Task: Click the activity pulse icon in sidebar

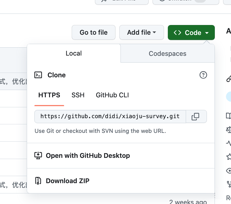Action: click(229, 143)
